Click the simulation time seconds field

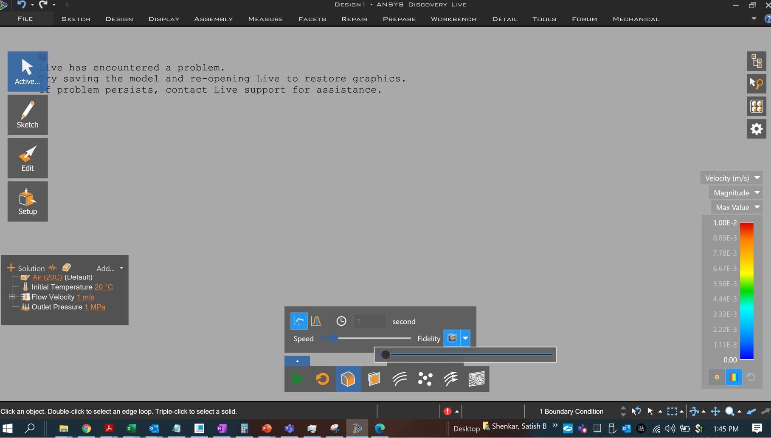point(369,321)
